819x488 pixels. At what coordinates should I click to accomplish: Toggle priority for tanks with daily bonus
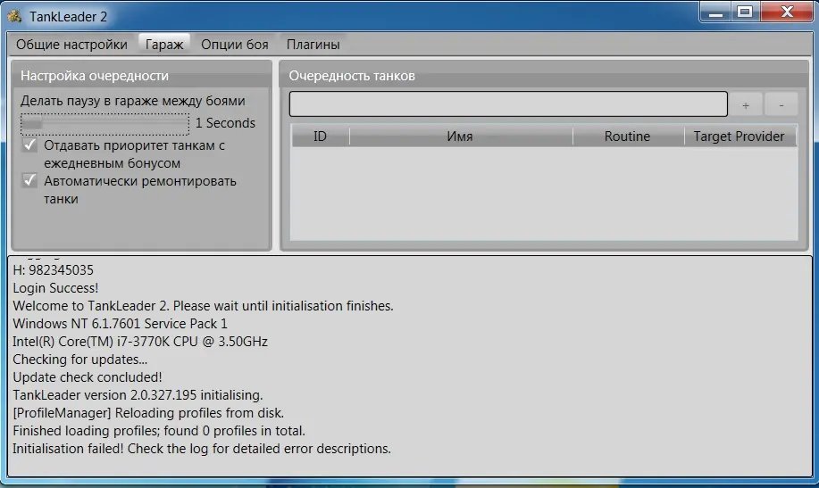tap(30, 145)
